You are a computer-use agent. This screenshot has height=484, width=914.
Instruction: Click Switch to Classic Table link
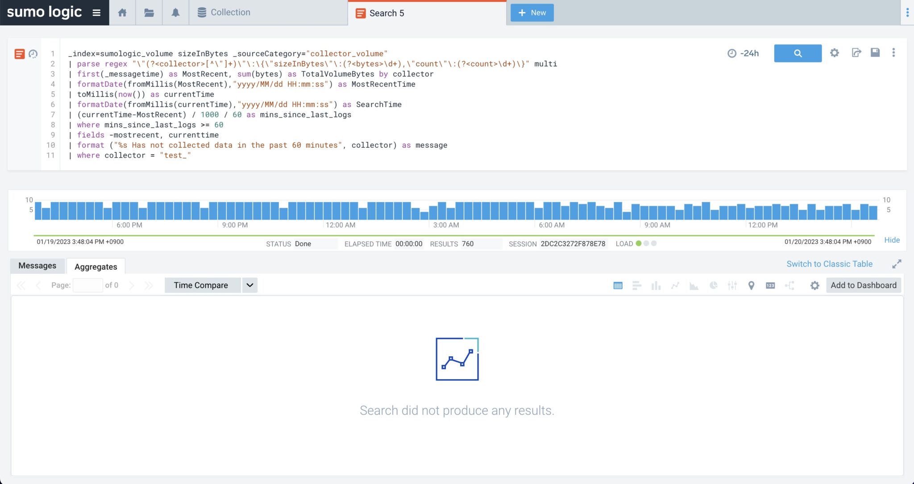pyautogui.click(x=829, y=263)
